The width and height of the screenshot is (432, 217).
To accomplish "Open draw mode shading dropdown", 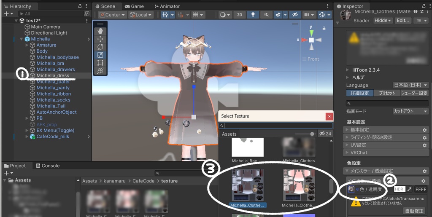I will tap(225, 15).
